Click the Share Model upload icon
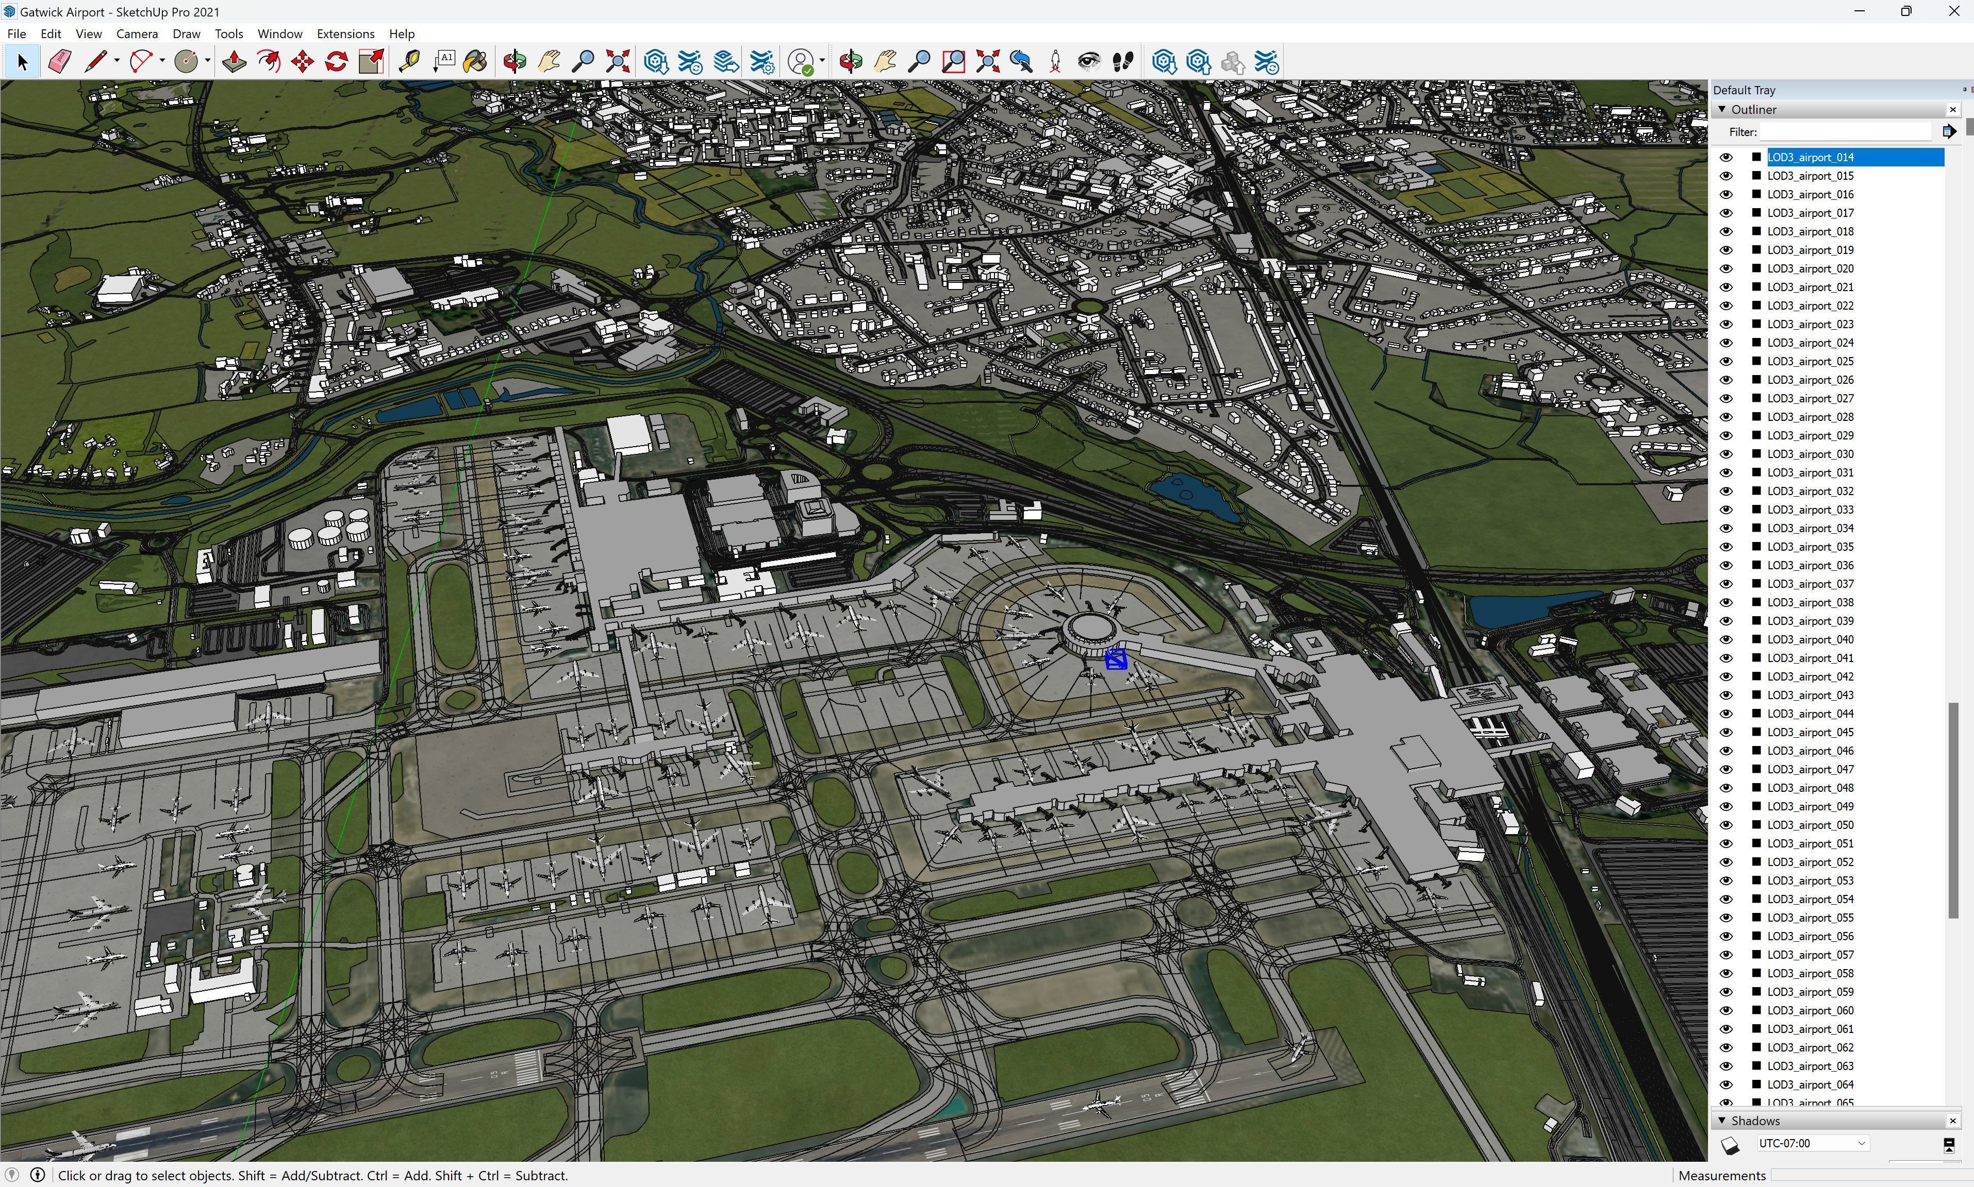 [1198, 62]
